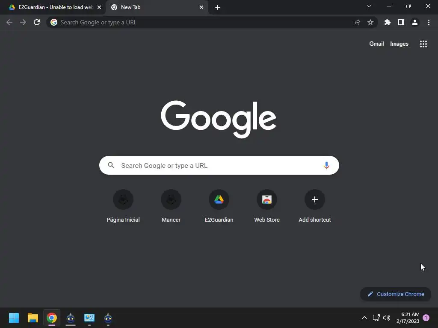Reload the current page

pyautogui.click(x=37, y=22)
